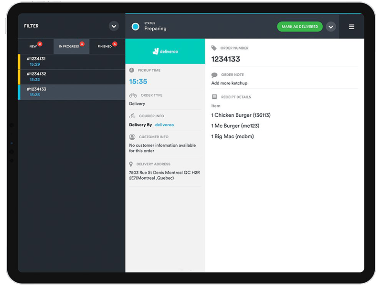The width and height of the screenshot is (382, 286).
Task: Click the red badge on Finished tab
Action: click(x=115, y=44)
